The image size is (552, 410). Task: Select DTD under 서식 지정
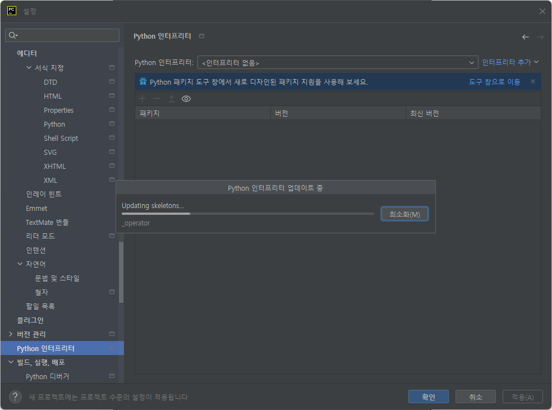coord(50,82)
